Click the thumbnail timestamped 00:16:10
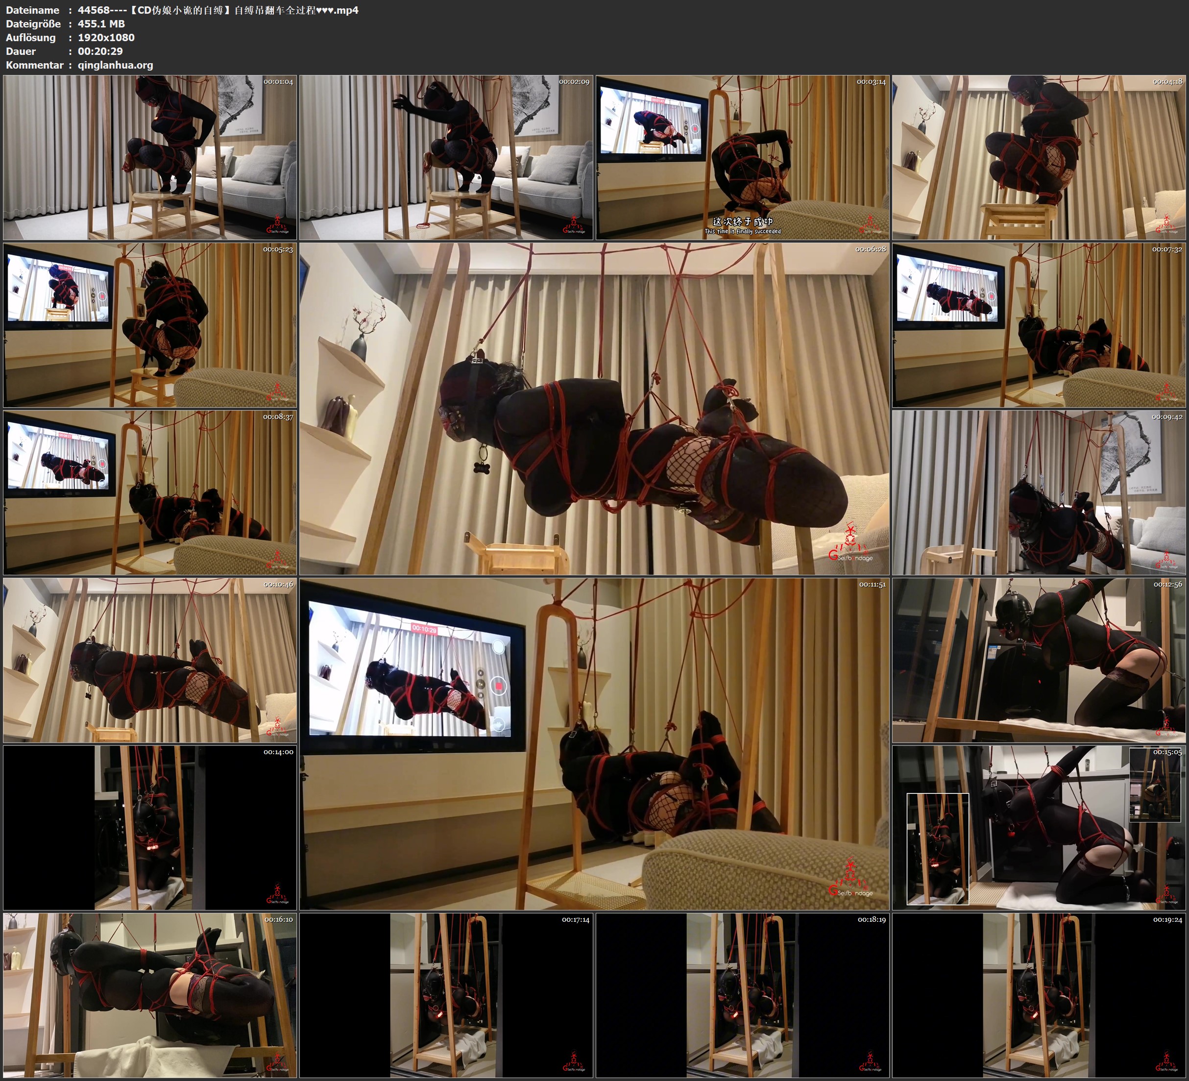 pos(150,995)
